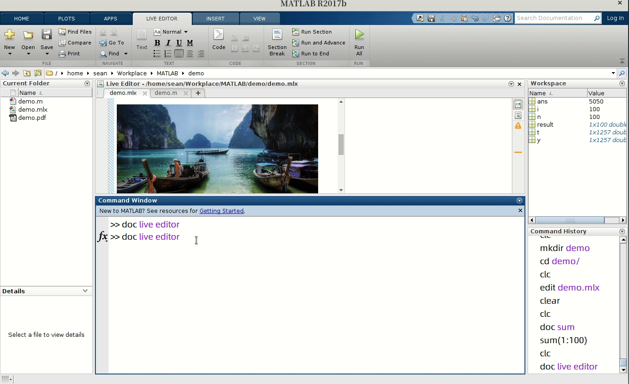The height and width of the screenshot is (384, 629).
Task: Open the Getting Started link
Action: (x=221, y=211)
